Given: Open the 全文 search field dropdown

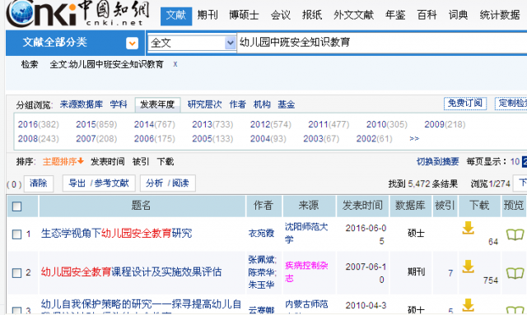Looking at the screenshot, I should pyautogui.click(x=231, y=43).
